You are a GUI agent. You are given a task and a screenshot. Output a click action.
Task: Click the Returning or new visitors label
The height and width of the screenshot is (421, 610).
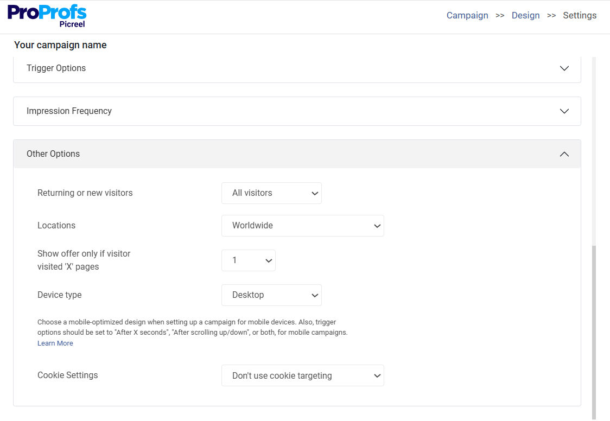click(85, 193)
